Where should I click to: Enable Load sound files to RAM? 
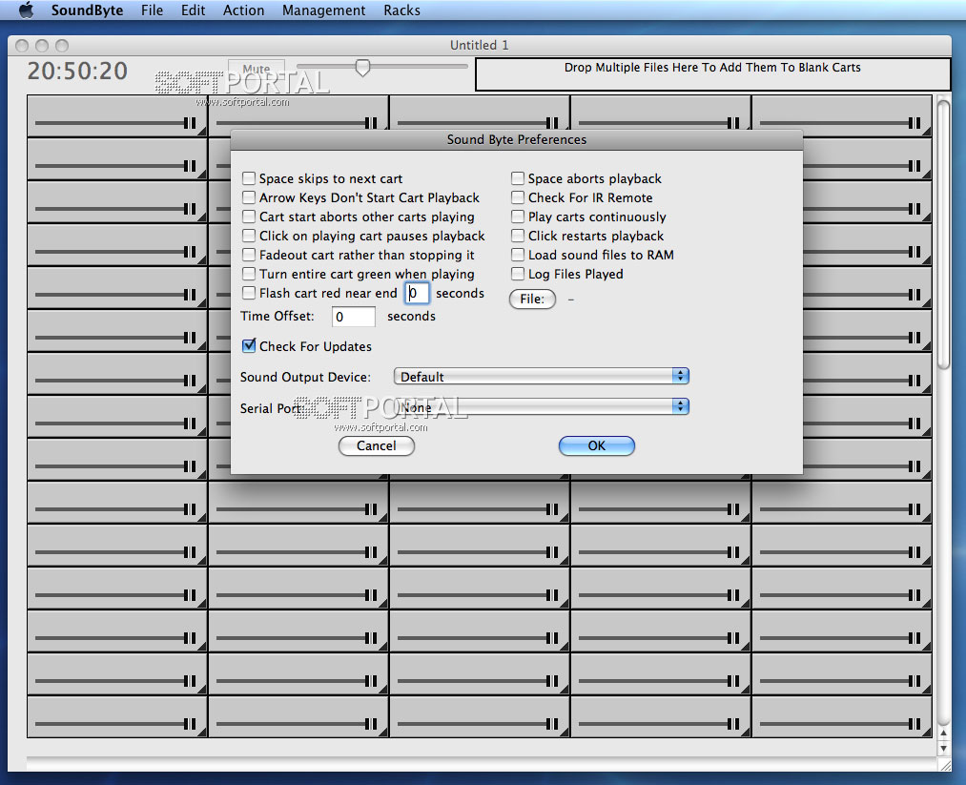pos(518,255)
